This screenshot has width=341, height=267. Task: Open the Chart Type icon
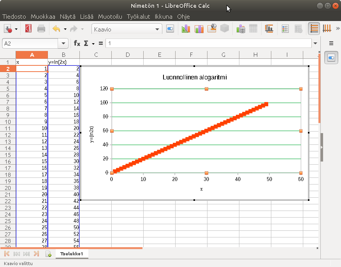point(185,29)
